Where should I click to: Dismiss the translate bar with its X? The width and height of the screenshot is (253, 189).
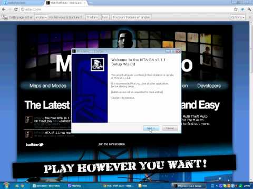tap(250, 17)
